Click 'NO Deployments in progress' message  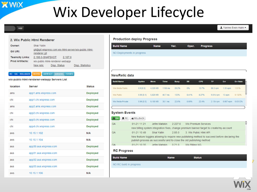coord(129,53)
